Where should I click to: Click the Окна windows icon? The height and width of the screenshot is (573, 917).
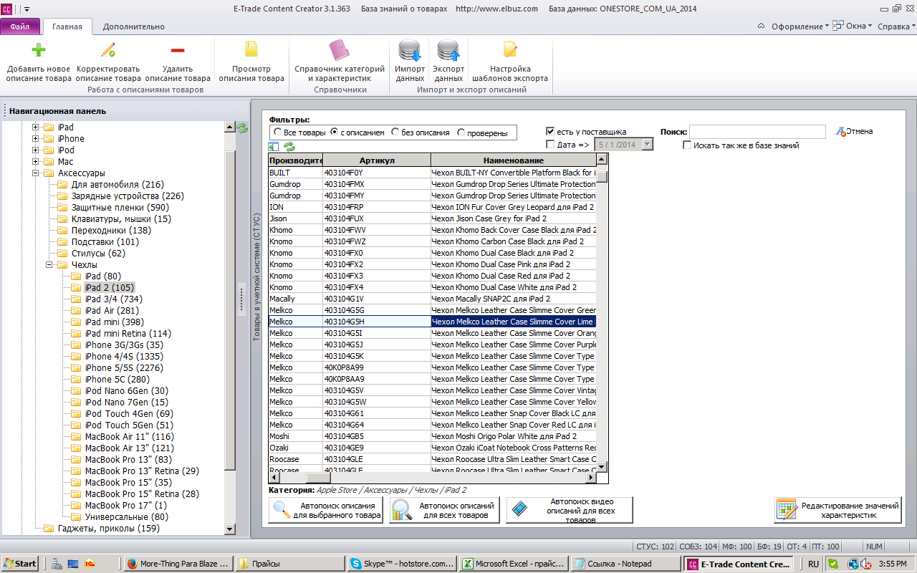(837, 26)
